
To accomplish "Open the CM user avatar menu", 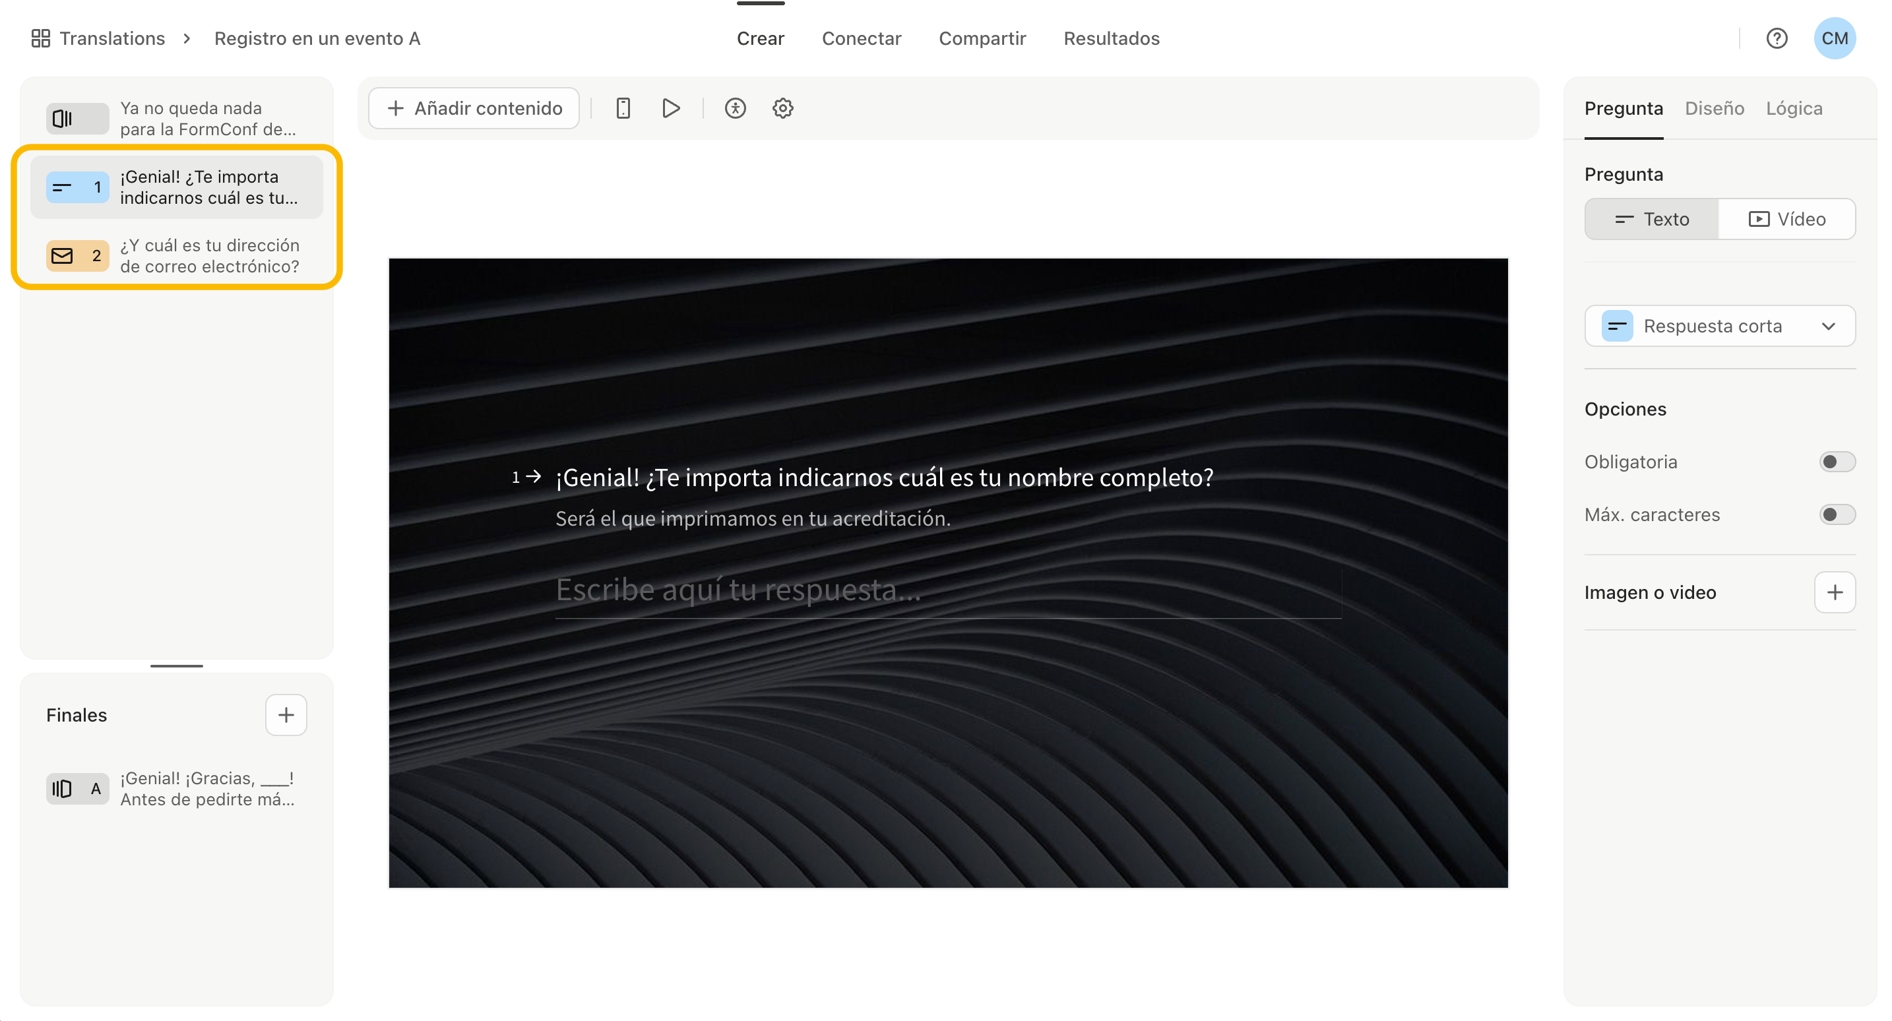I will coord(1835,38).
